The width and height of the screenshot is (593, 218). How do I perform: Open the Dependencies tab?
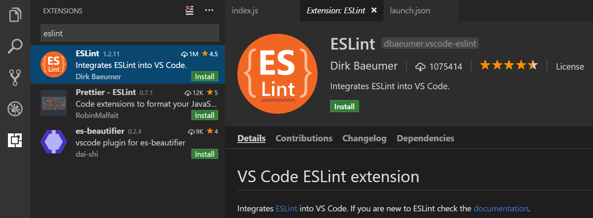(425, 138)
